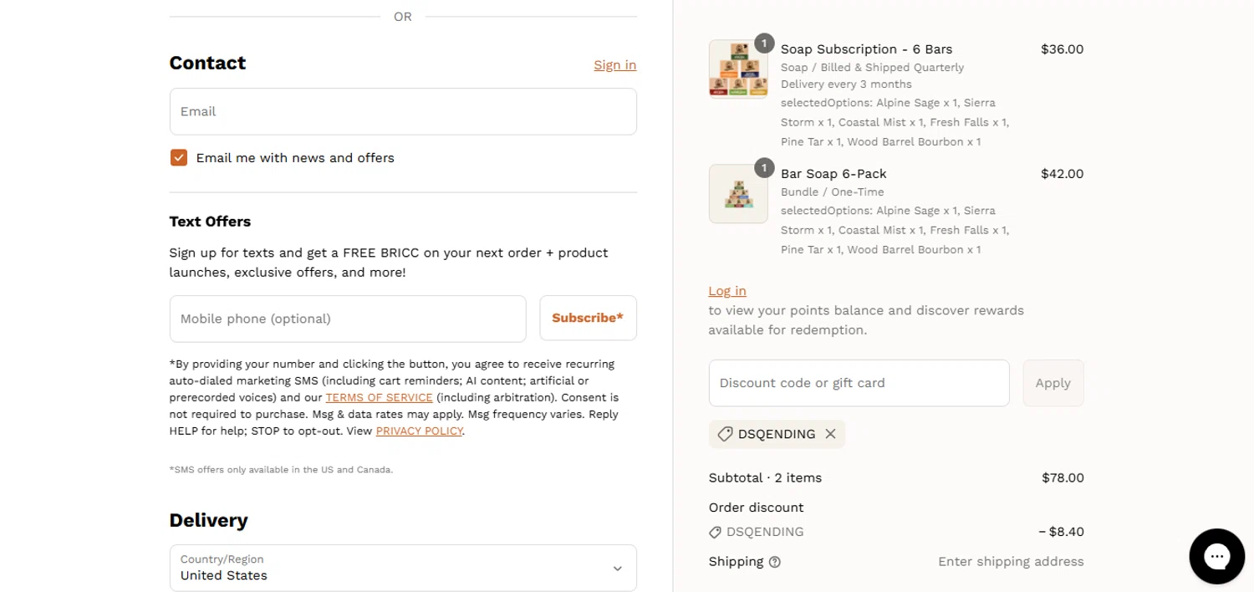Viewport: 1254px width, 592px height.
Task: Focus the Mobile phone input field
Action: tap(348, 319)
